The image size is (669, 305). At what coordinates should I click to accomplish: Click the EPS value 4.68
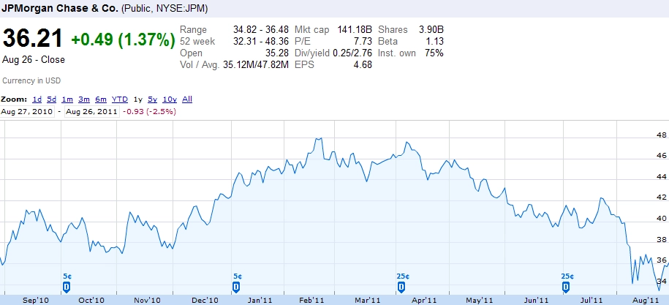(363, 65)
